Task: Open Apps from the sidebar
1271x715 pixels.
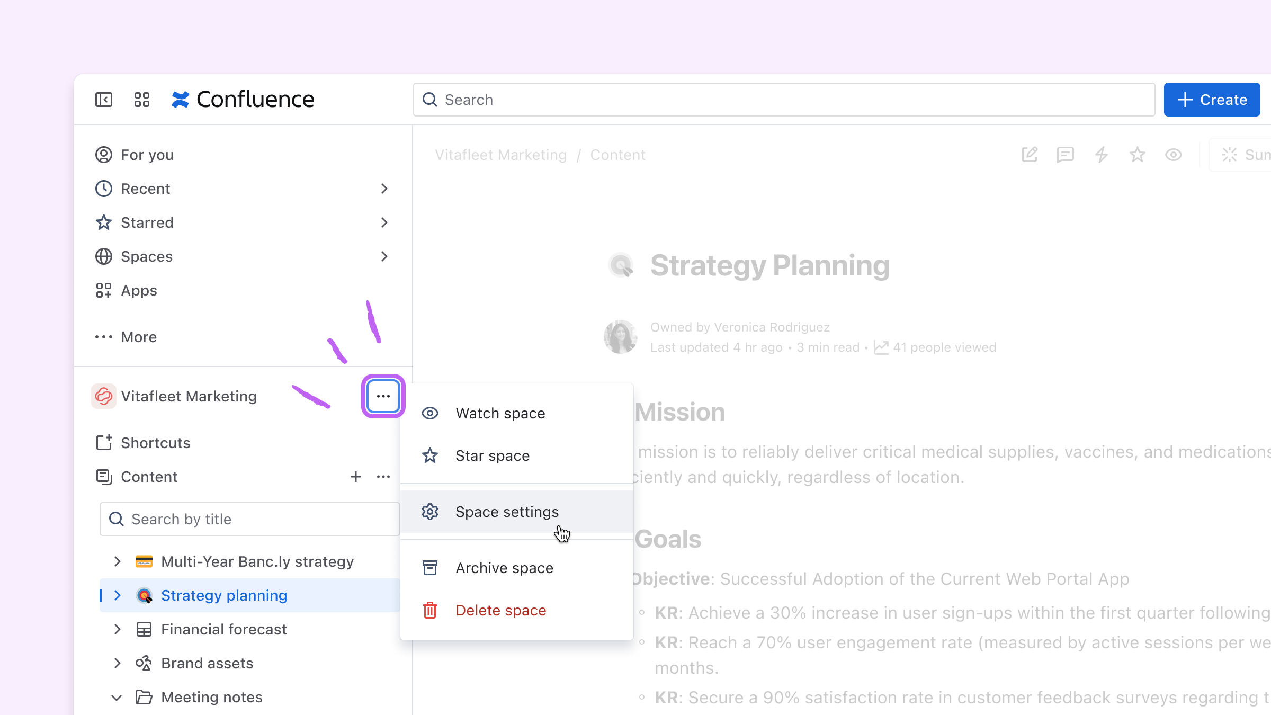Action: (x=138, y=290)
